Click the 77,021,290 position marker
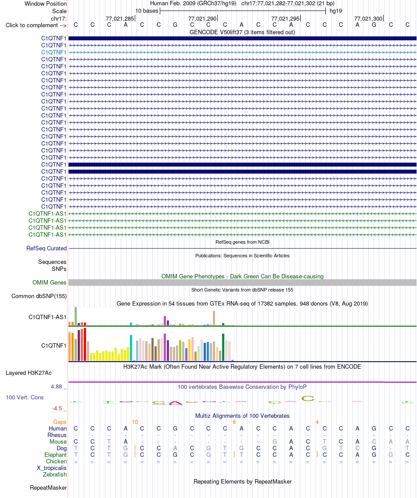 (203, 18)
